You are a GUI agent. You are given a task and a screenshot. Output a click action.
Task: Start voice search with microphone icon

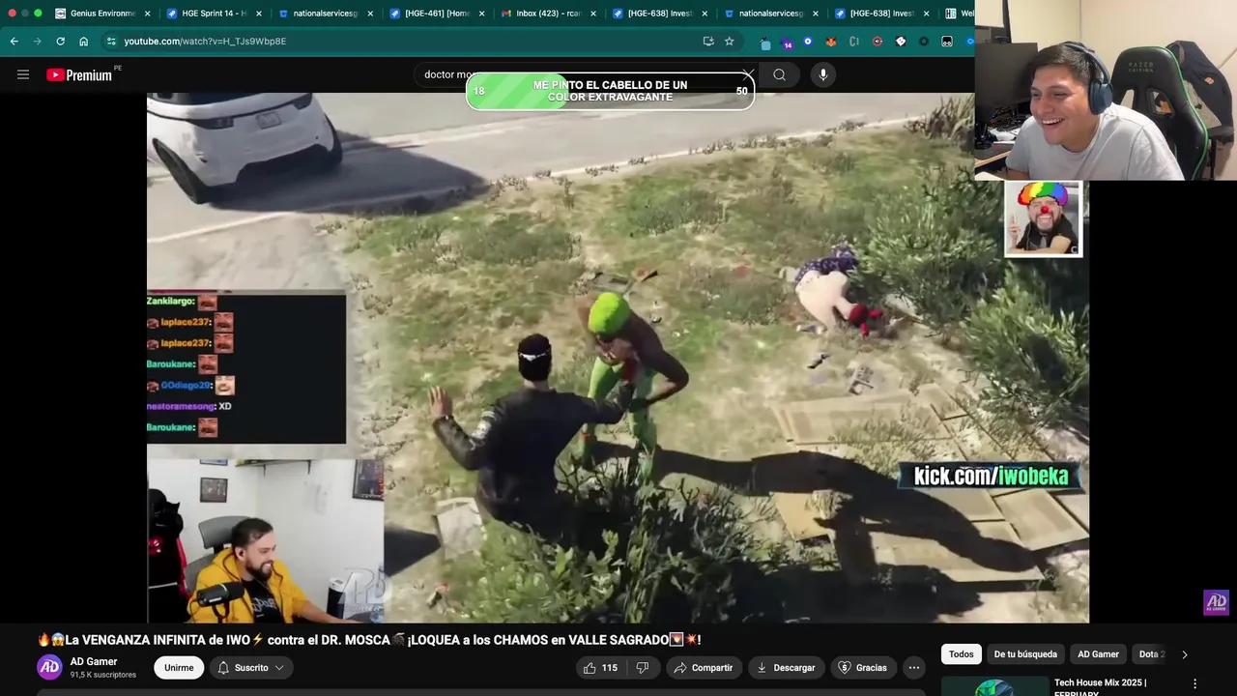pos(822,74)
